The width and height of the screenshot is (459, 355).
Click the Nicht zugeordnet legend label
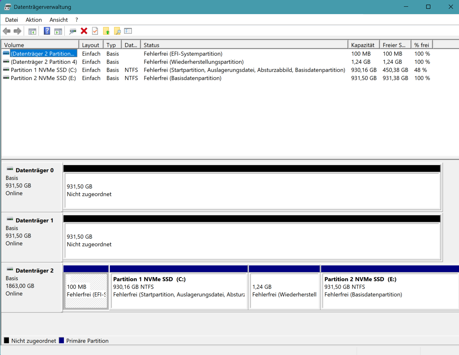point(34,341)
